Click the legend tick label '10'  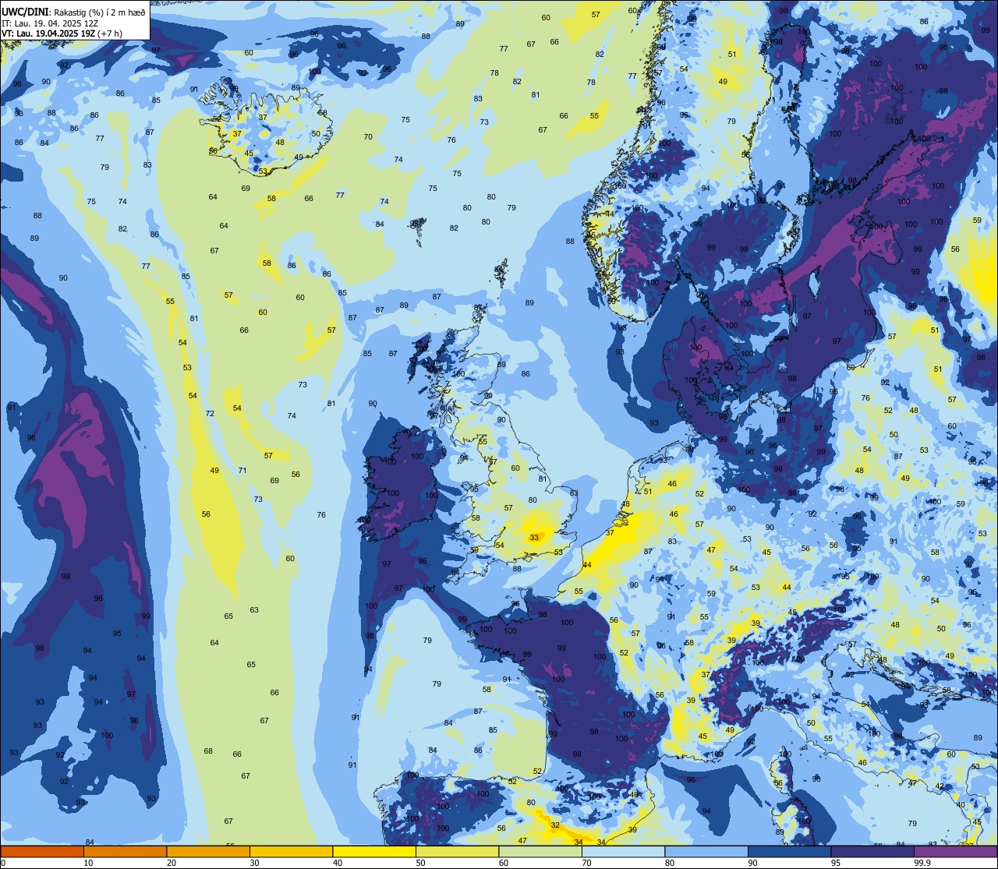pyautogui.click(x=88, y=863)
